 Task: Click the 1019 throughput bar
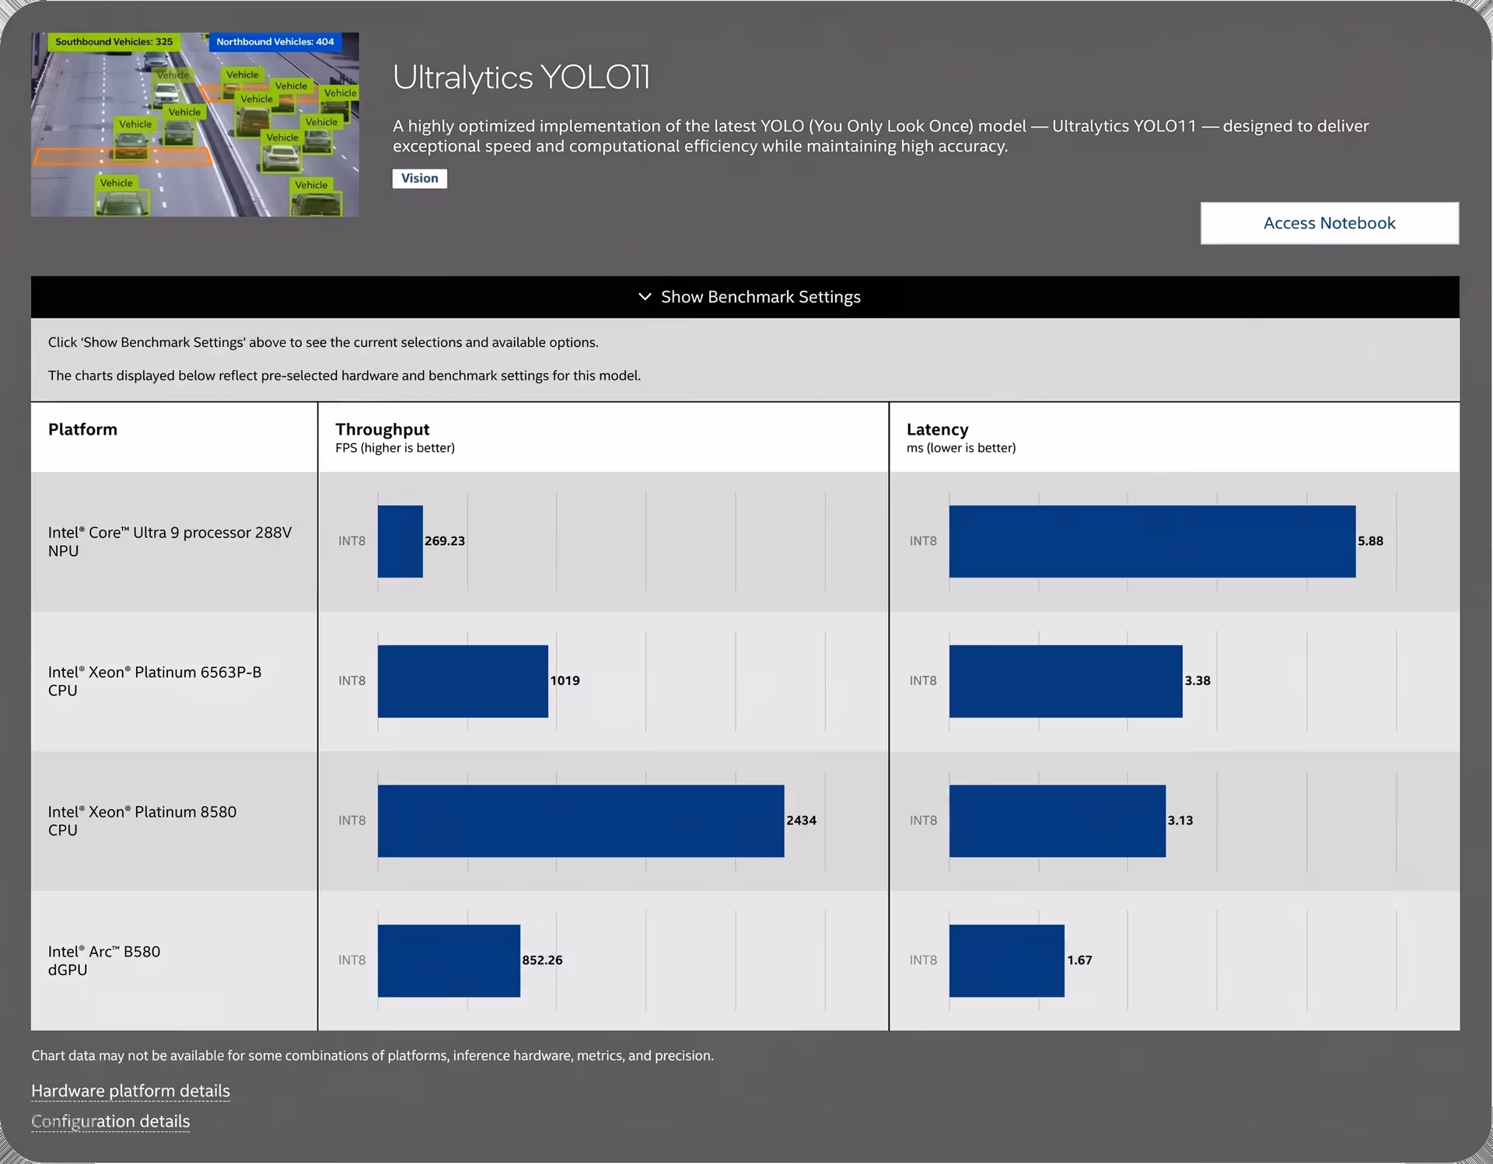click(x=463, y=681)
